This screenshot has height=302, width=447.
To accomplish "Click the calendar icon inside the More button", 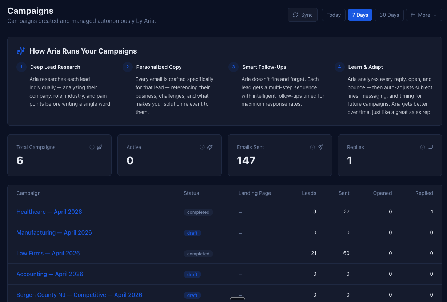I will pyautogui.click(x=413, y=15).
